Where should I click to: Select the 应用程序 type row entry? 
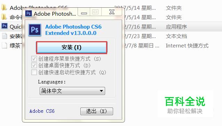(x=176, y=27)
